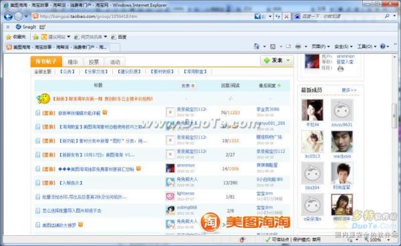The width and height of the screenshot is (401, 246).
Task: Switch to the 精华 tab
Action: coord(73,62)
